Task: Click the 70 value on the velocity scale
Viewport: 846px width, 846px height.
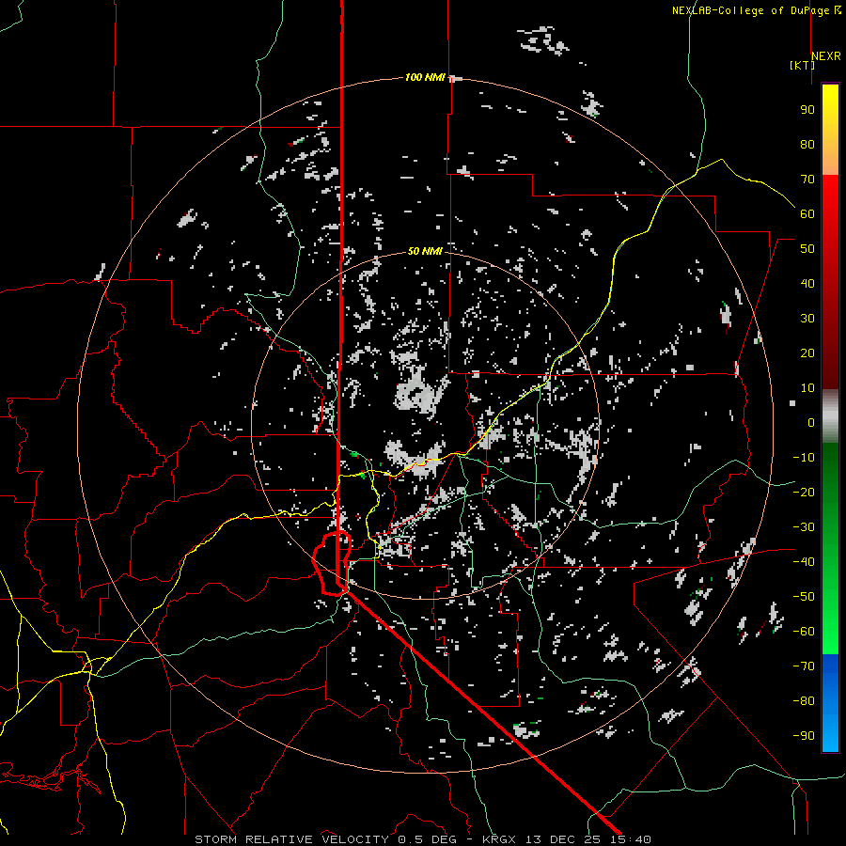Action: point(807,180)
